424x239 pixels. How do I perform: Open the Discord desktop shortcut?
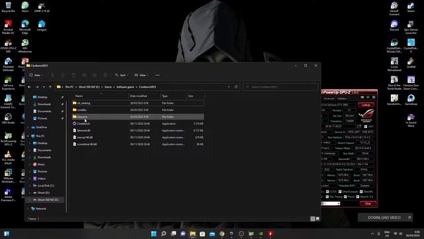point(394,25)
